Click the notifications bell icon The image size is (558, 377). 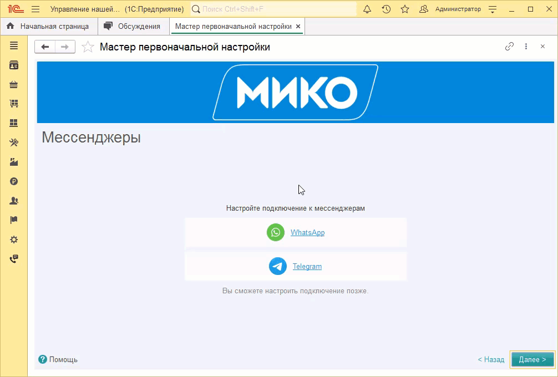(367, 9)
